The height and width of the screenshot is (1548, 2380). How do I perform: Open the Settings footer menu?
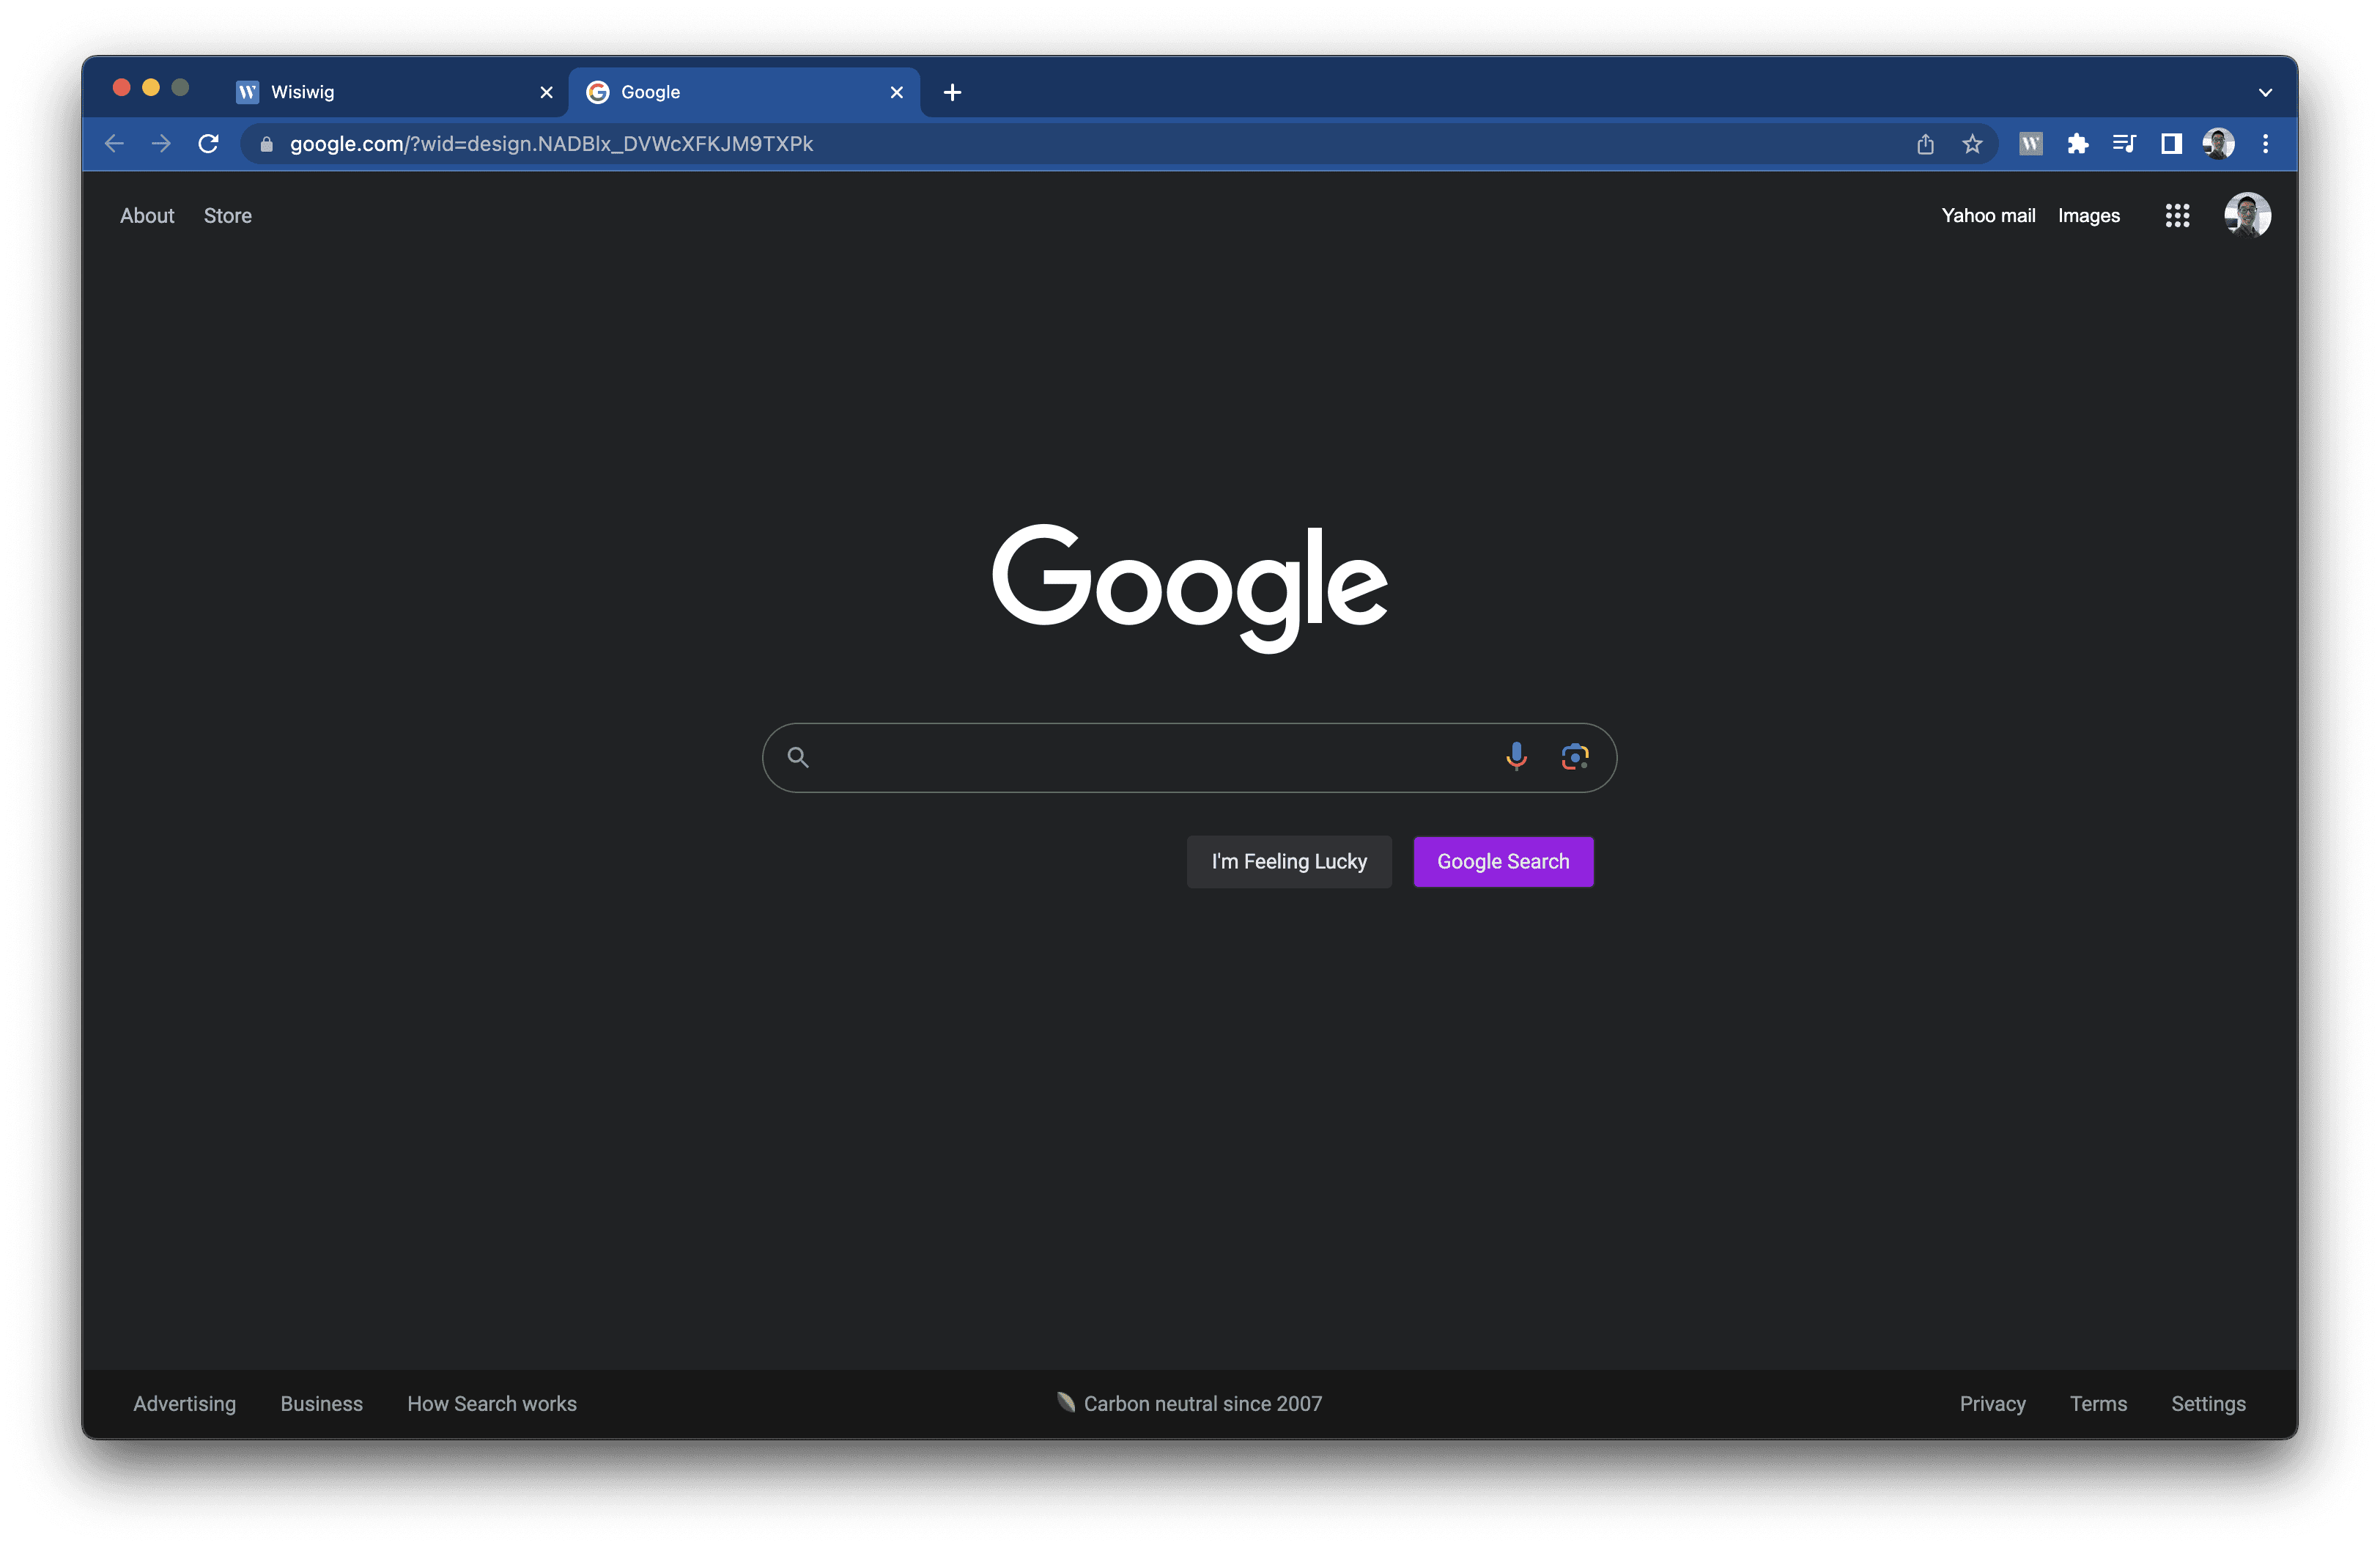pyautogui.click(x=2208, y=1404)
